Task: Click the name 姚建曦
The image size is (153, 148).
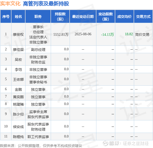Action: pos(18,104)
